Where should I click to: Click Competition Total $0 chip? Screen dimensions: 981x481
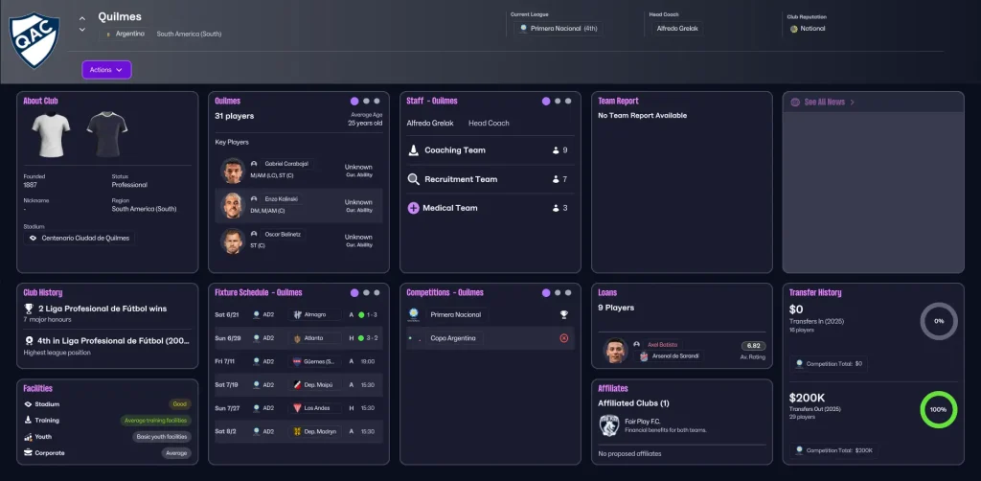[829, 364]
